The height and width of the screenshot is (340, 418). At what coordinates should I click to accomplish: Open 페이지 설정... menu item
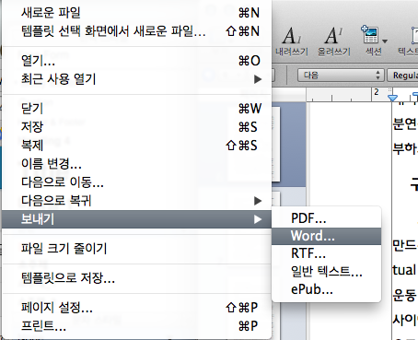pos(136,308)
